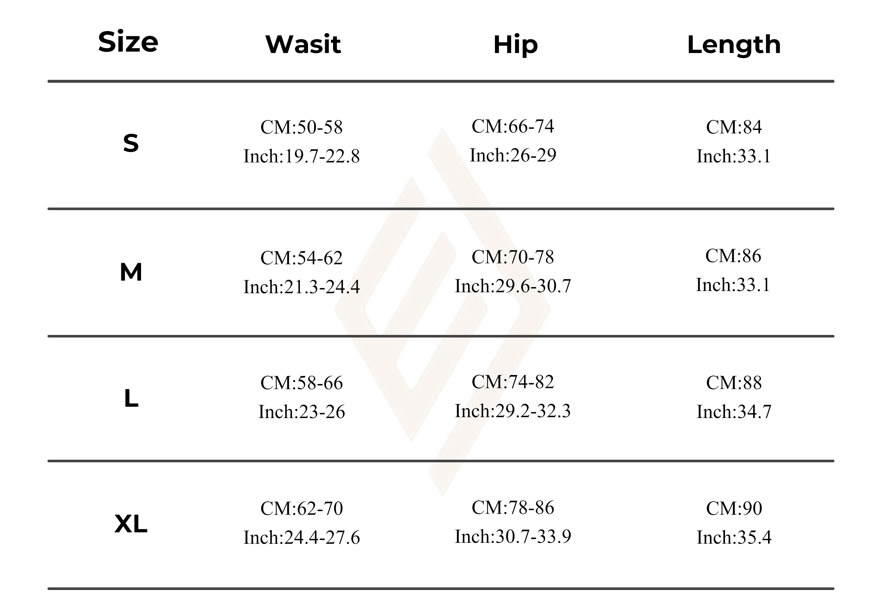Click hip value CM:66-74 for size S

pos(513,126)
